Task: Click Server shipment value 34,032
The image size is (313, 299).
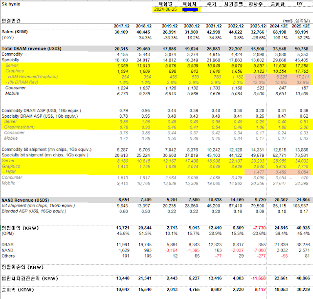Action: tap(301, 161)
